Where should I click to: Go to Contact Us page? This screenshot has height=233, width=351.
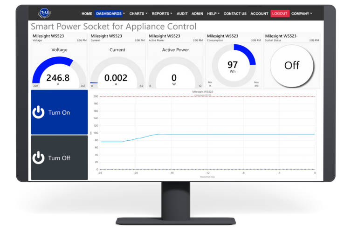(x=235, y=14)
